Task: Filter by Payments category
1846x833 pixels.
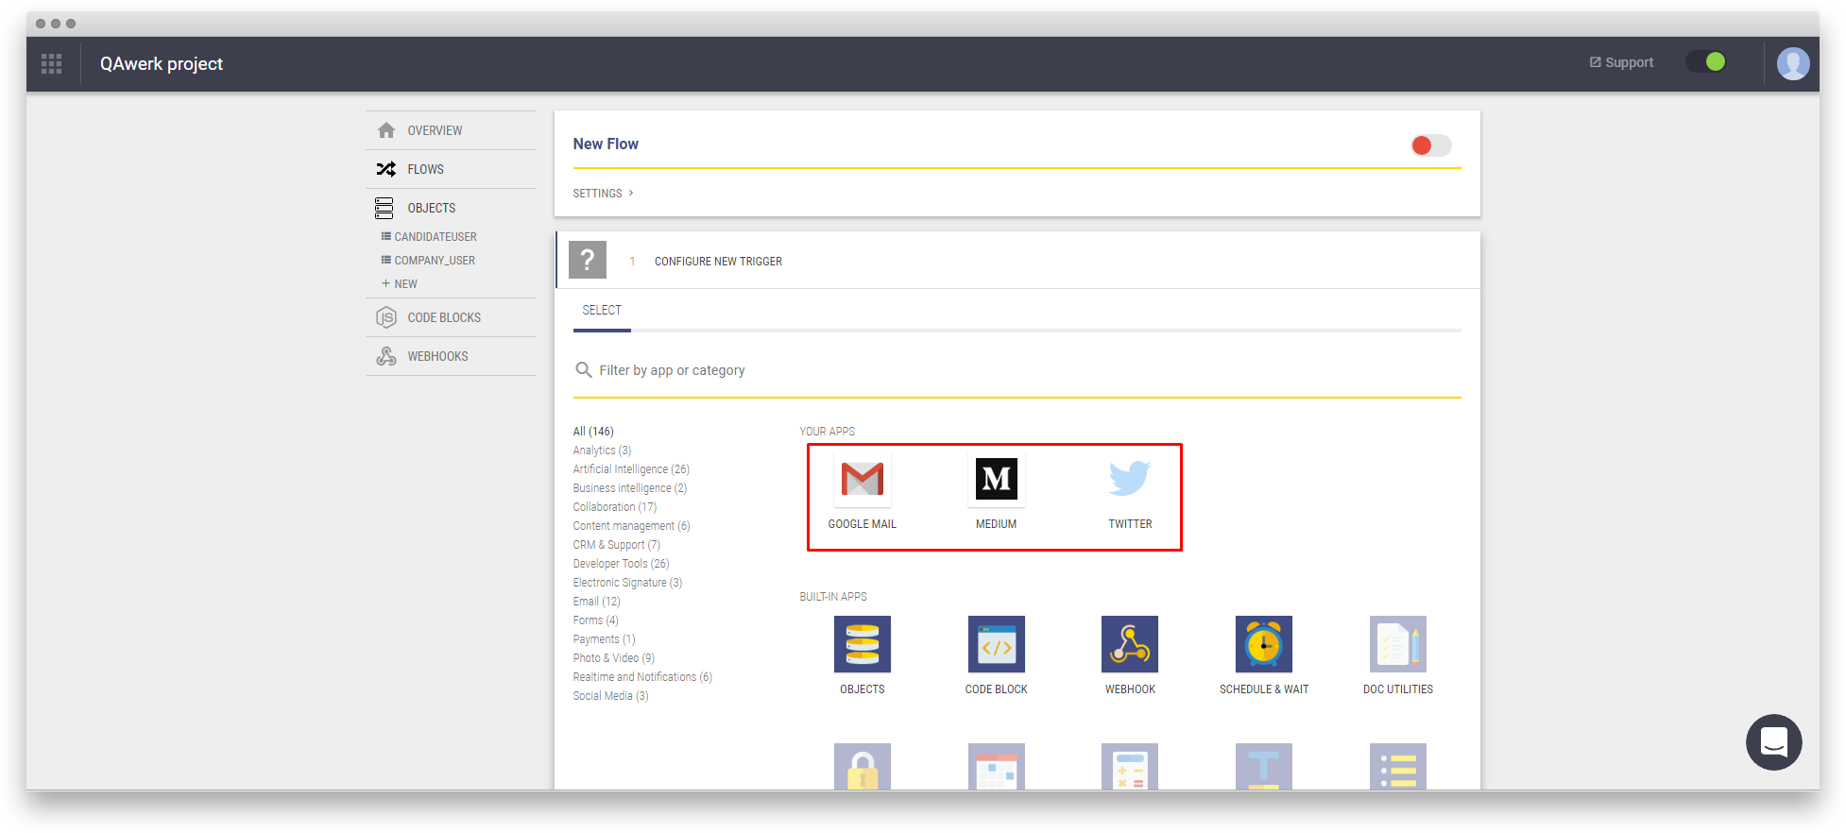Action: pyautogui.click(x=604, y=639)
